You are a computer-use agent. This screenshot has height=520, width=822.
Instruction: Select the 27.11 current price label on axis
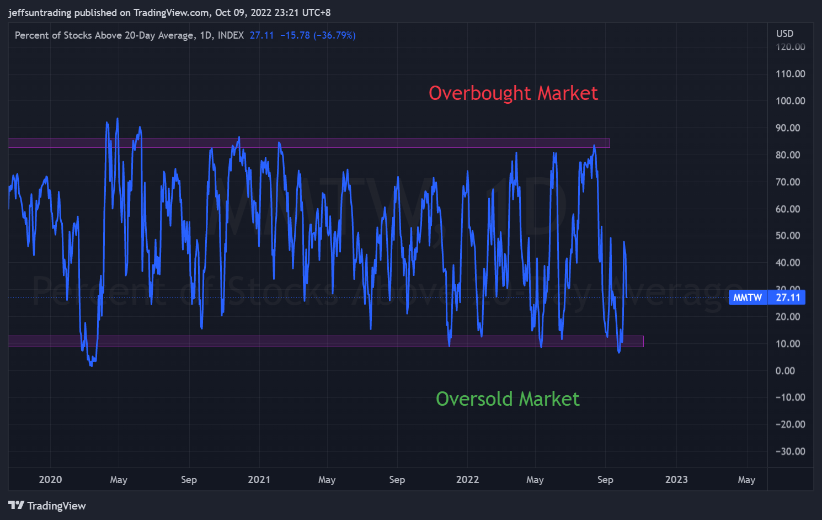pyautogui.click(x=787, y=298)
